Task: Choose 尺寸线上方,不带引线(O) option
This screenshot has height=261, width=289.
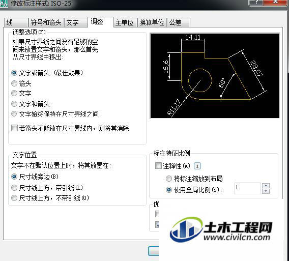Action: 14,198
